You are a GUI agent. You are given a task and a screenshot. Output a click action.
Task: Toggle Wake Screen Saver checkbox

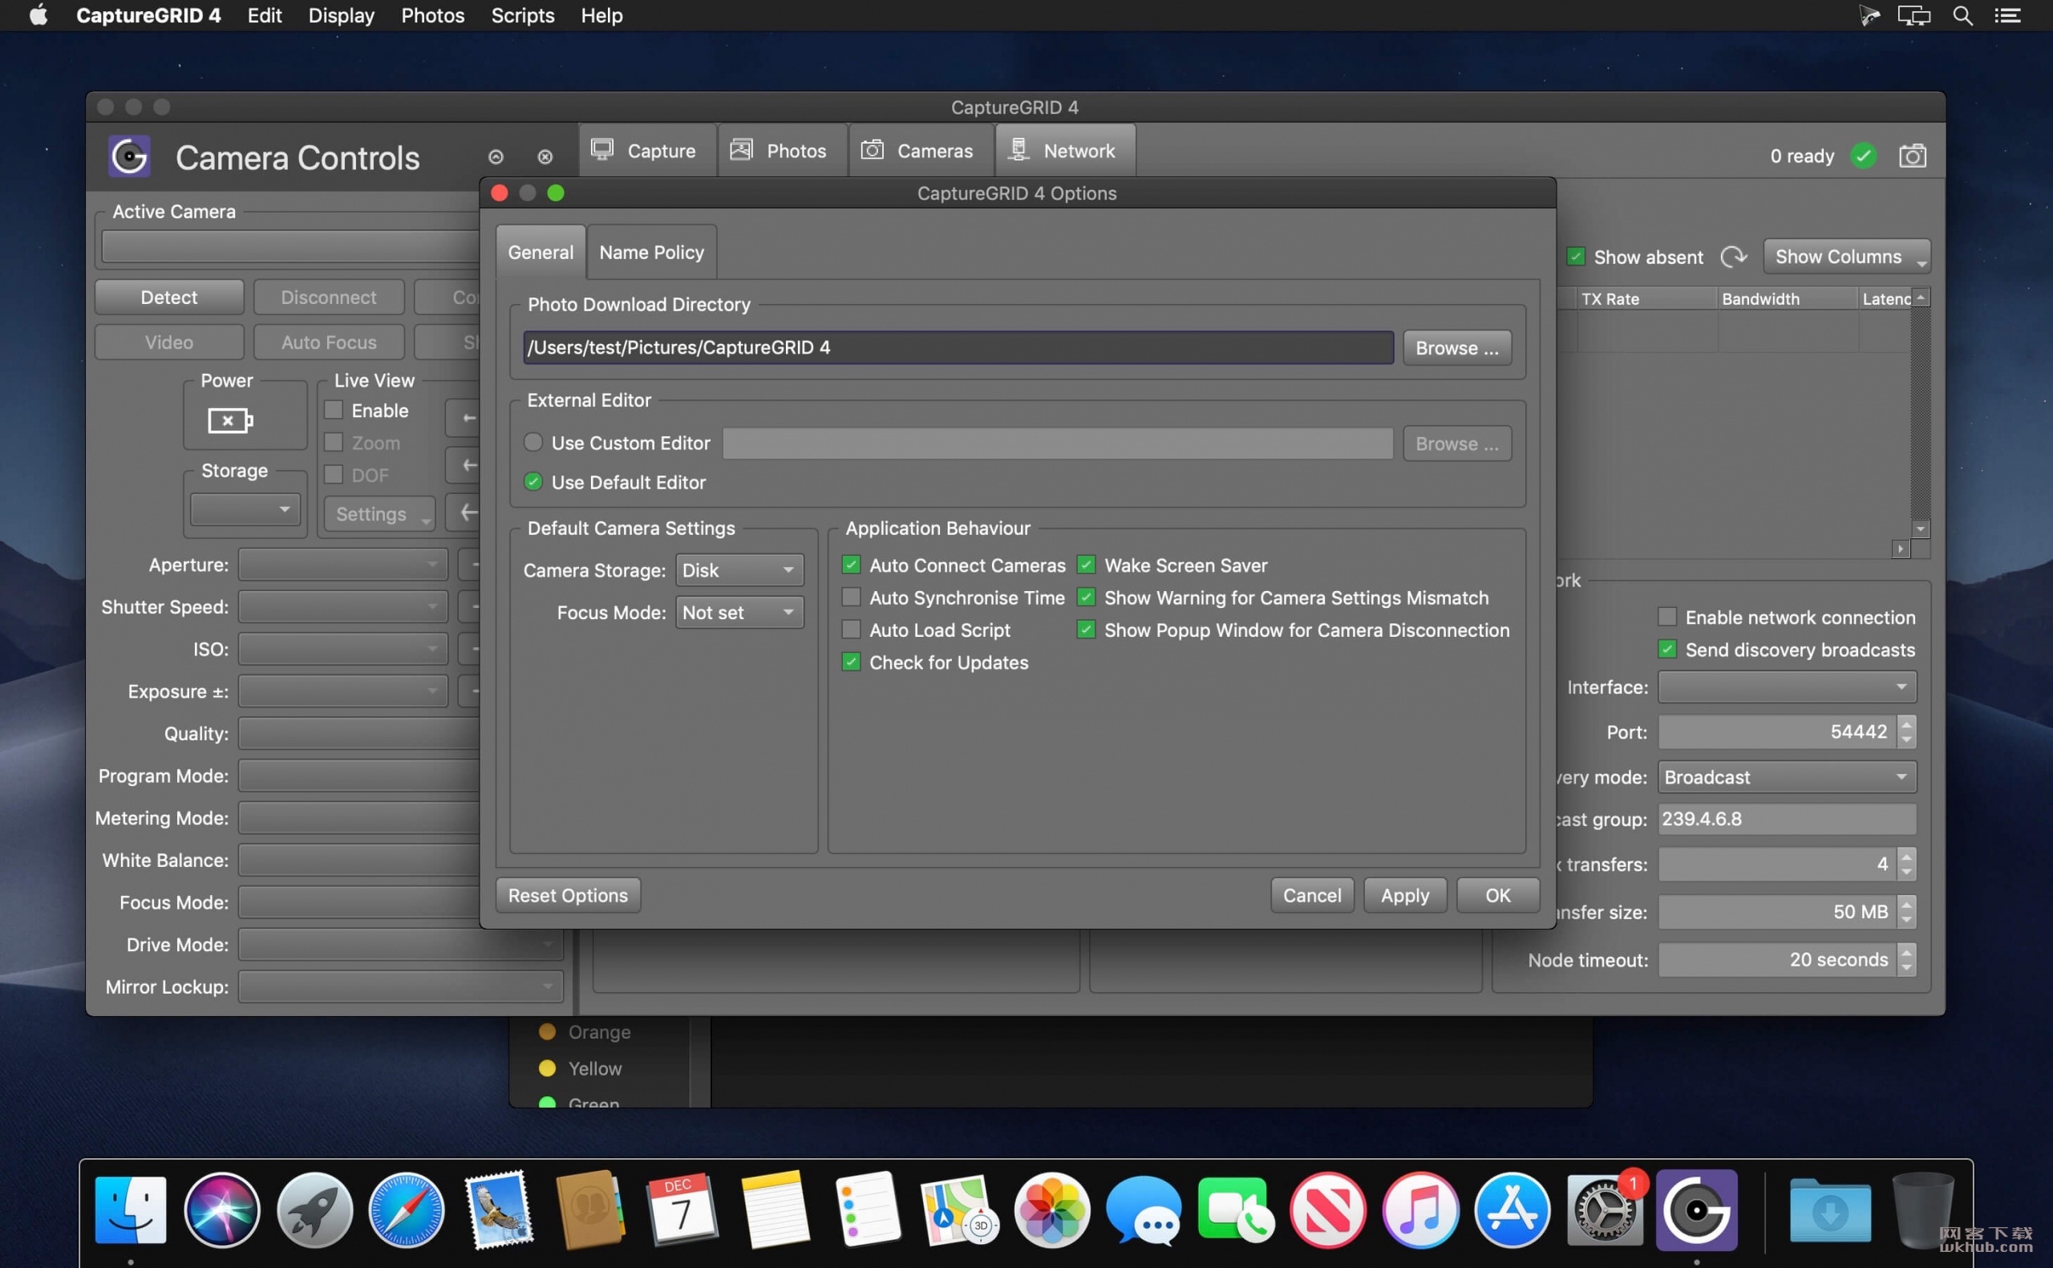click(x=1086, y=565)
